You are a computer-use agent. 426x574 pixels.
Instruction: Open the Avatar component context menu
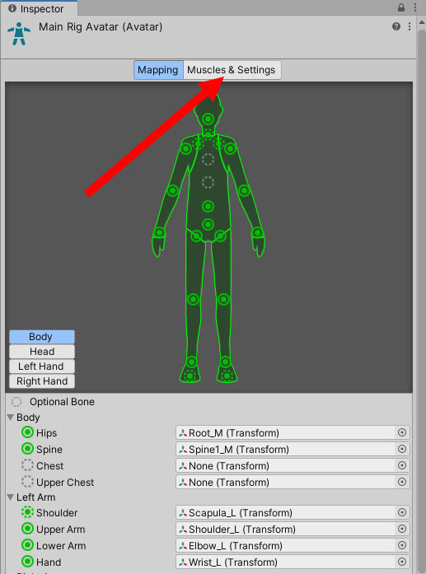(x=410, y=26)
